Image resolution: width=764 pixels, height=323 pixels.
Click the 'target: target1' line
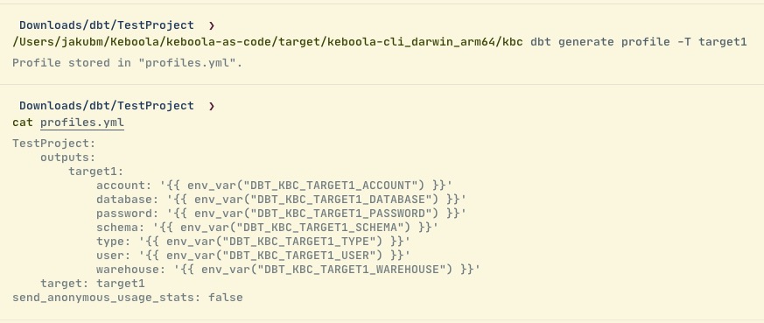[93, 284]
